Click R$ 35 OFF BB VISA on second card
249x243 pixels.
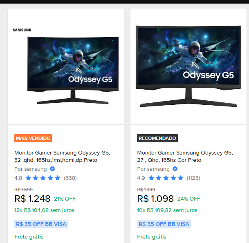point(164,224)
